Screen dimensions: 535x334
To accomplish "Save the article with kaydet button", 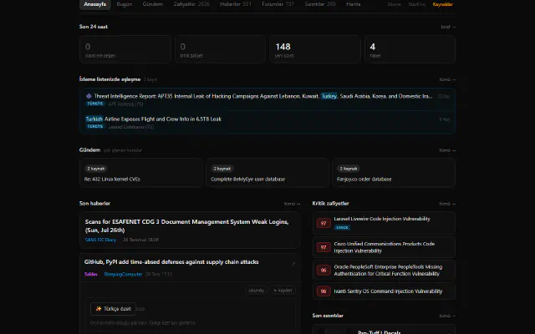I will pyautogui.click(x=283, y=291).
